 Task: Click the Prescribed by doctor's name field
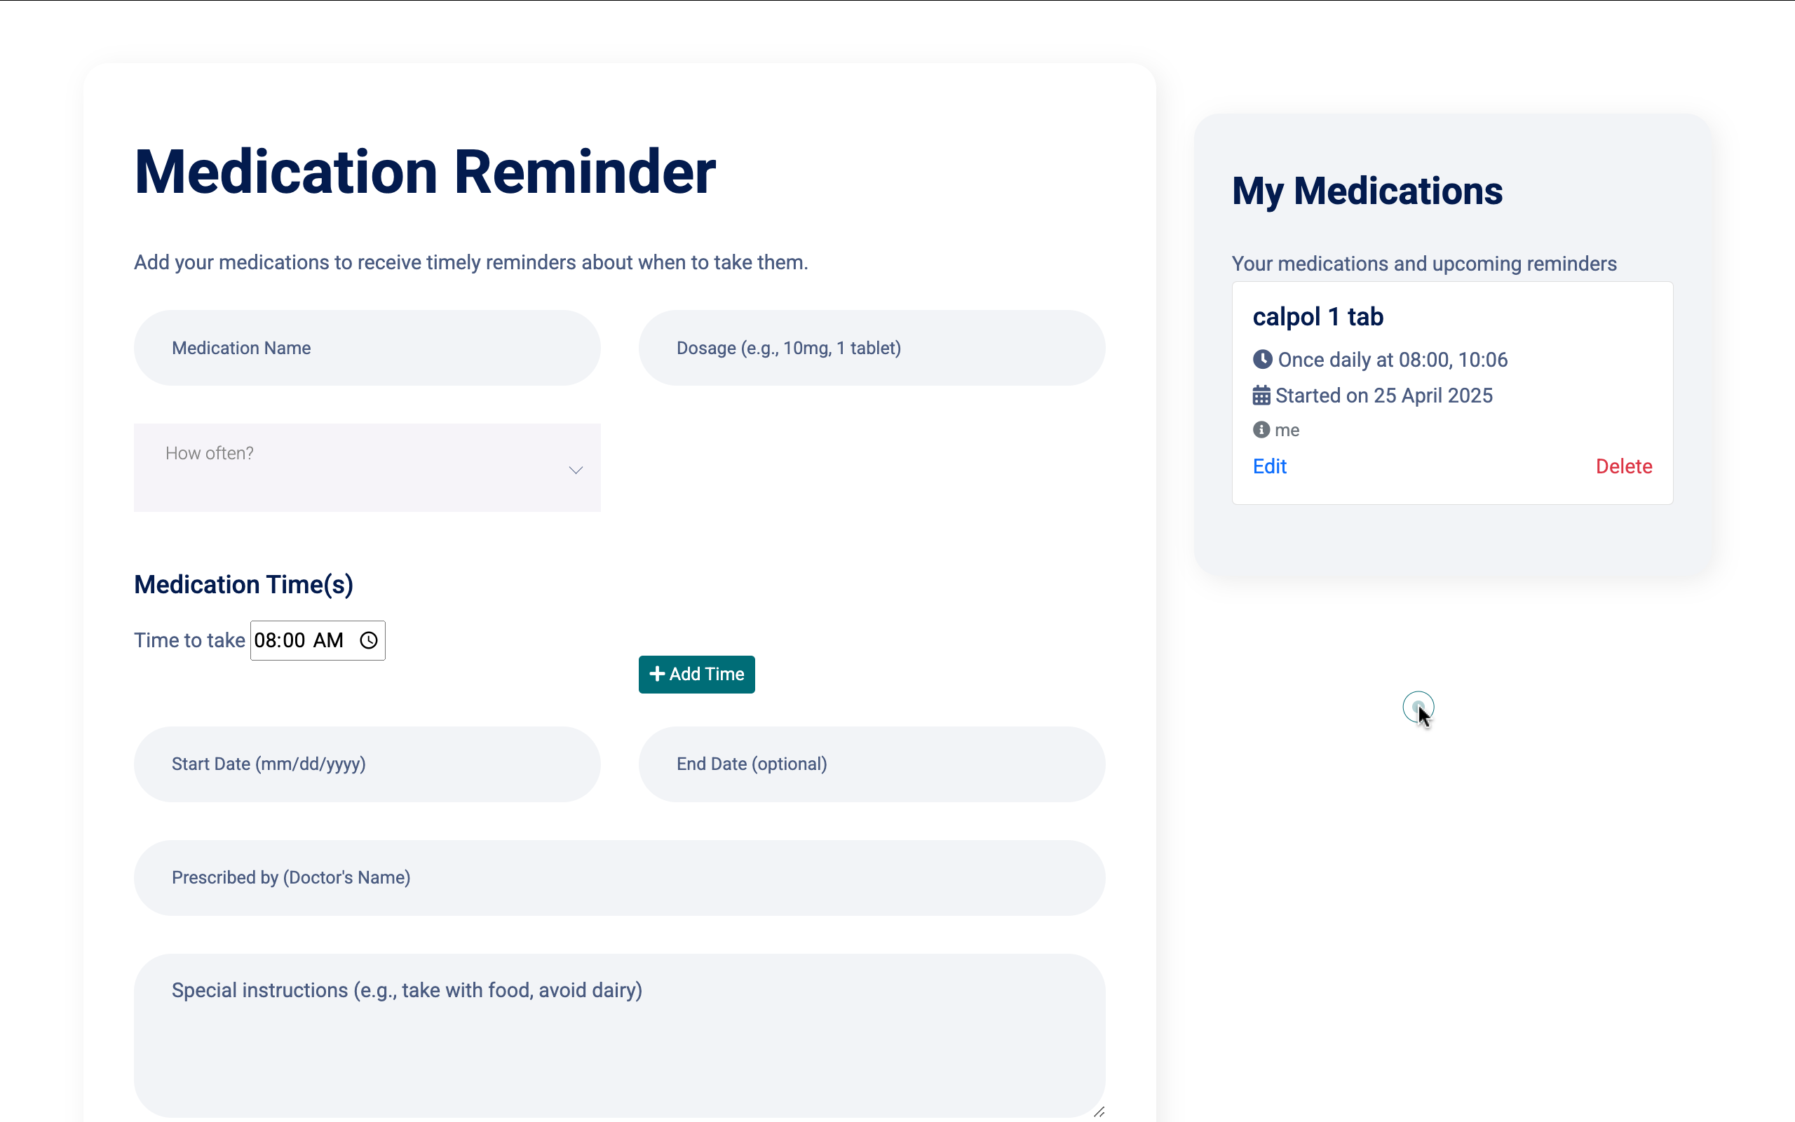click(619, 877)
